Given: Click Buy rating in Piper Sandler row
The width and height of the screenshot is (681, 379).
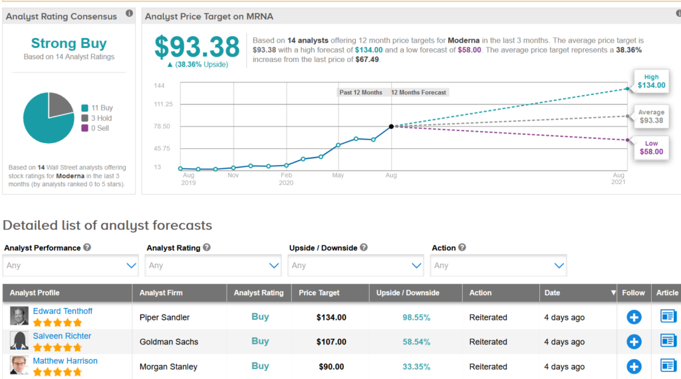Looking at the screenshot, I should 260,317.
